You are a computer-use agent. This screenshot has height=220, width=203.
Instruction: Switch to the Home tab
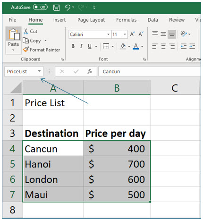35,20
